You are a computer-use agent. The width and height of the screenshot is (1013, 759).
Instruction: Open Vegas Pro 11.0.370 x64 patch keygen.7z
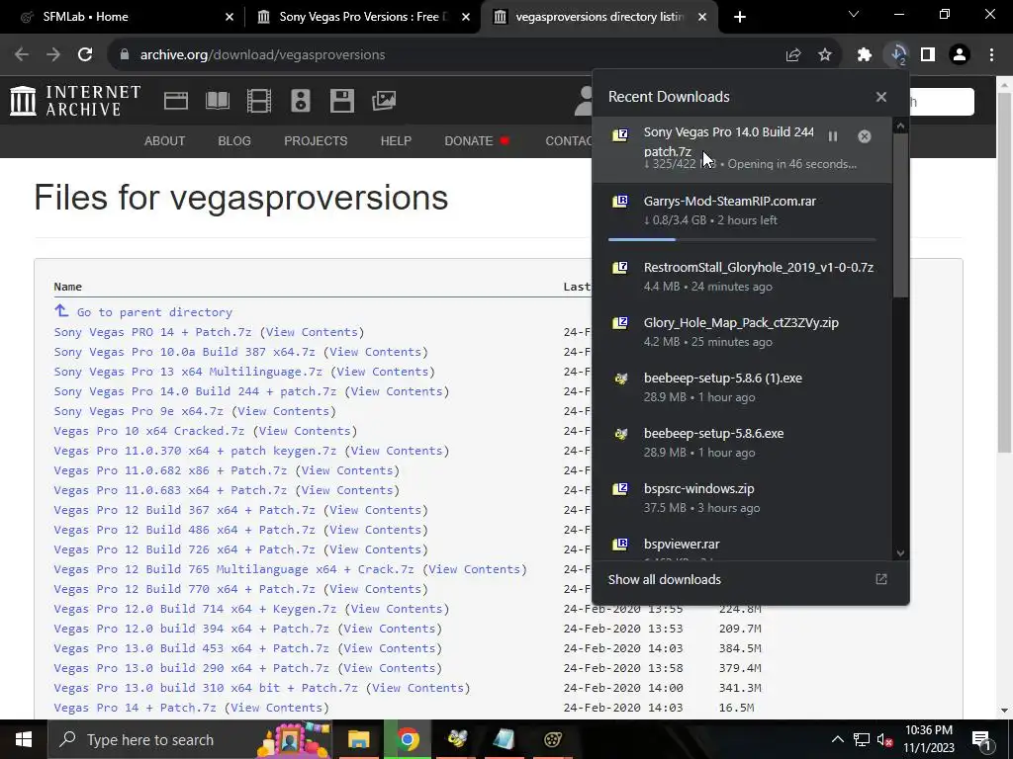click(195, 451)
